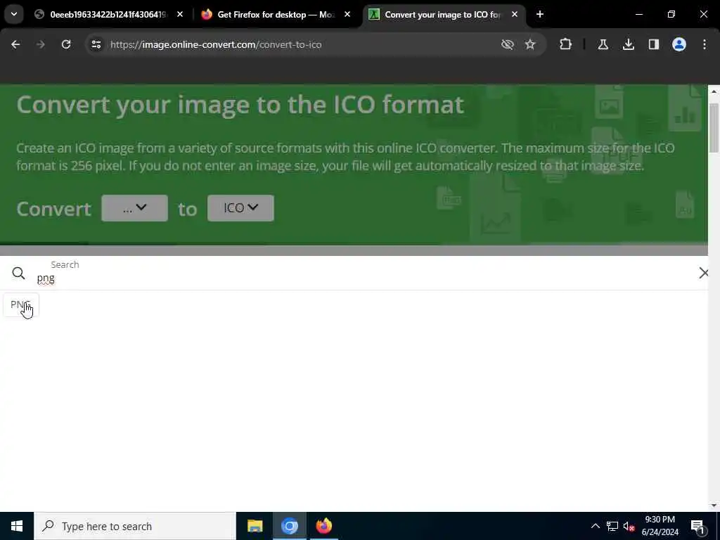Select the PNG format search result
This screenshot has height=540, width=720.
(x=20, y=305)
